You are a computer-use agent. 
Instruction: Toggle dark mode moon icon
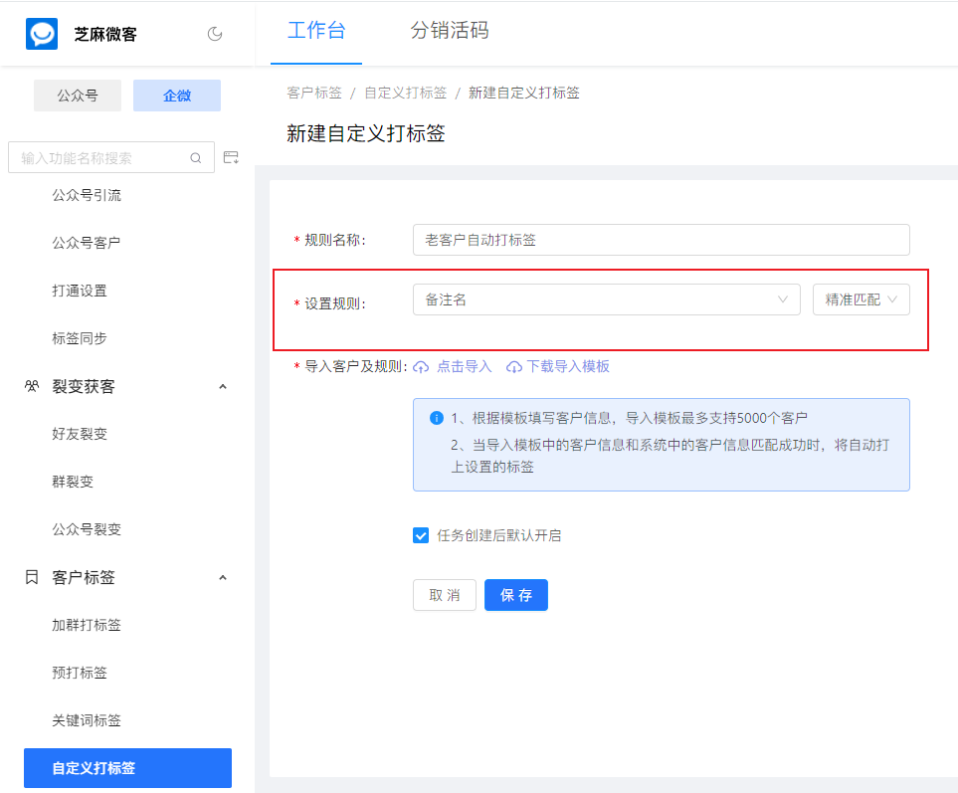[x=215, y=34]
